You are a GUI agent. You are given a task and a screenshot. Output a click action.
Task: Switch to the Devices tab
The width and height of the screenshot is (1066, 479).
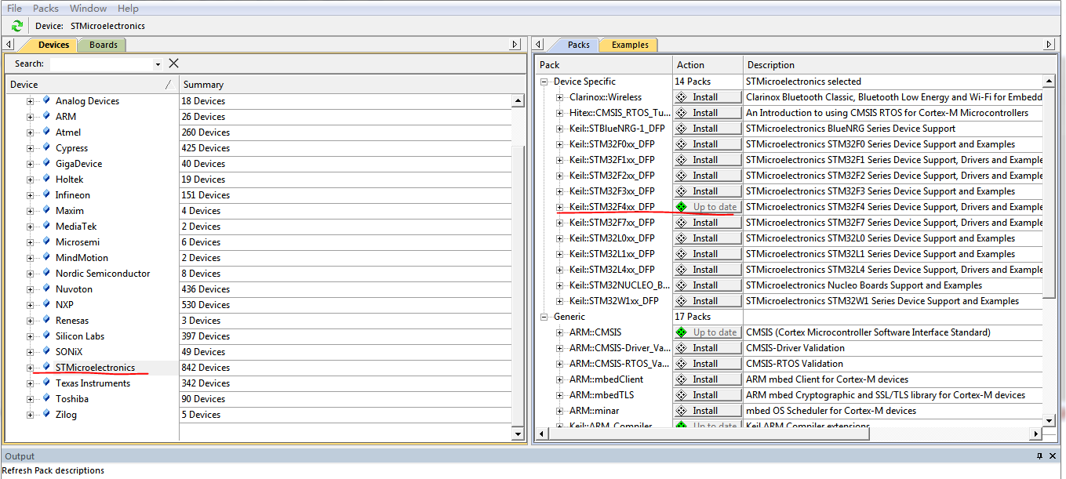pyautogui.click(x=53, y=45)
